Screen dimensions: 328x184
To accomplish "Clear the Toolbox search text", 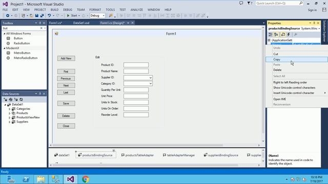I will pos(41,28).
